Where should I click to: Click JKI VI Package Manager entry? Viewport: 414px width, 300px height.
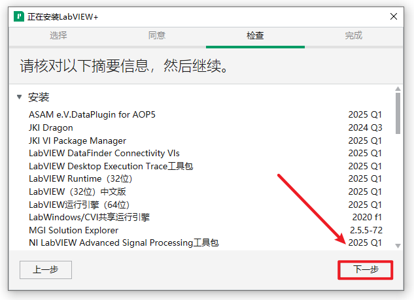click(77, 141)
